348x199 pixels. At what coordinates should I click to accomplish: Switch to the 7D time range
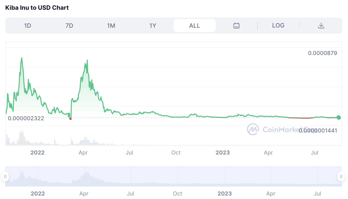69,25
